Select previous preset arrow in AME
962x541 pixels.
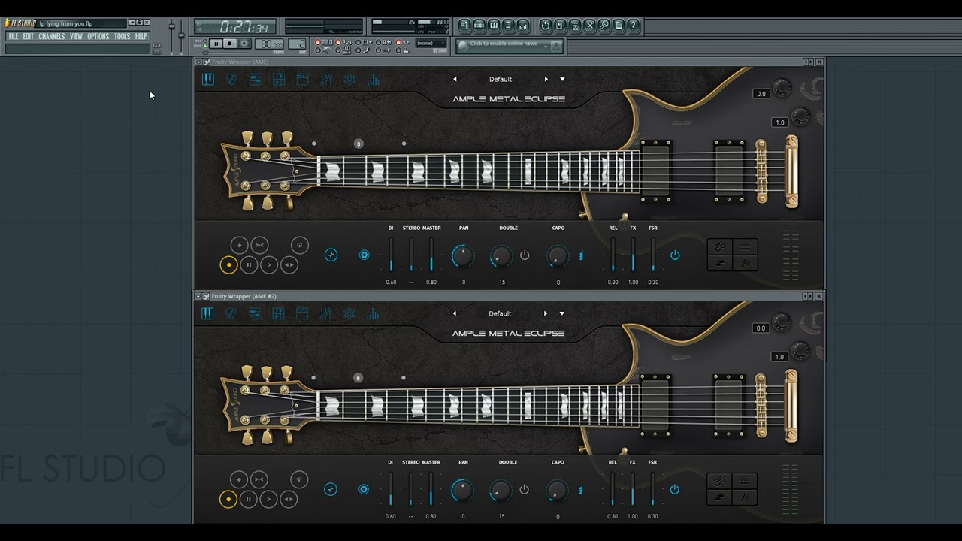[455, 79]
